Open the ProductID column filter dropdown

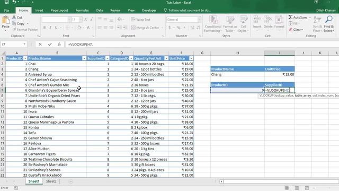coord(25,58)
